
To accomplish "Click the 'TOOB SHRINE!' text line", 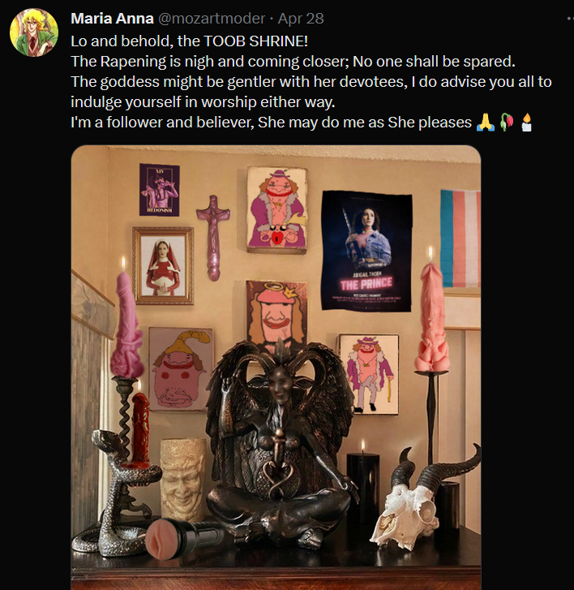I will 190,41.
